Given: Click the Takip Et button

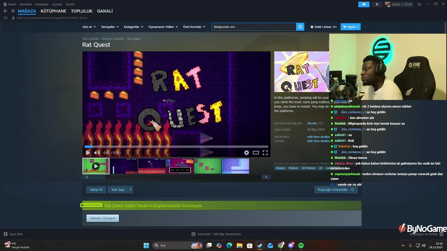Looking at the screenshot, I should (x=96, y=190).
